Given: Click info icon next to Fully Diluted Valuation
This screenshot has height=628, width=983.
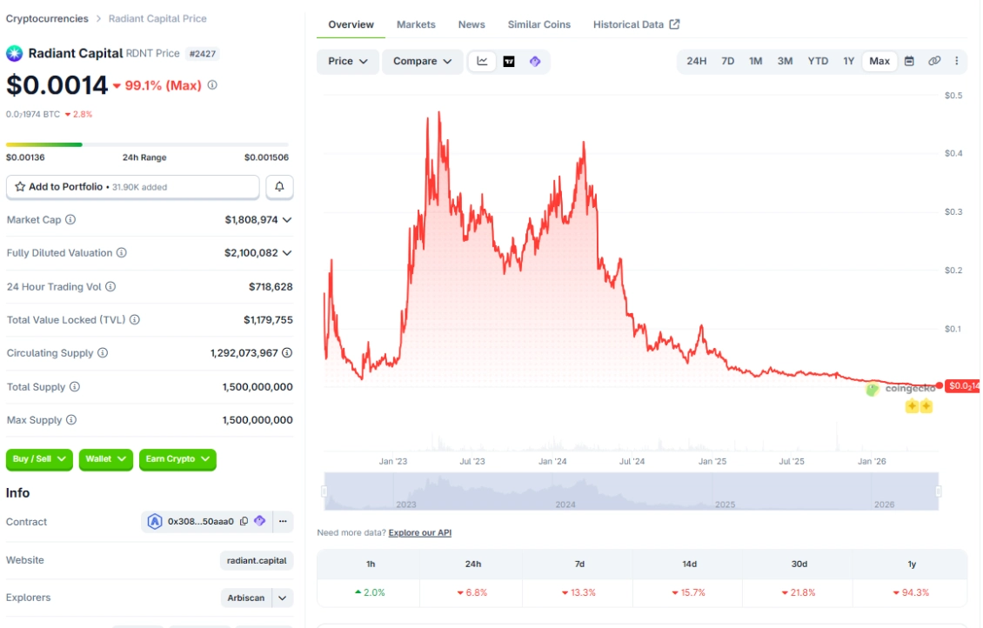Looking at the screenshot, I should [122, 252].
